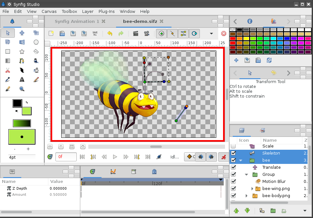Expand the bee-body.png layer entry

click(246, 195)
